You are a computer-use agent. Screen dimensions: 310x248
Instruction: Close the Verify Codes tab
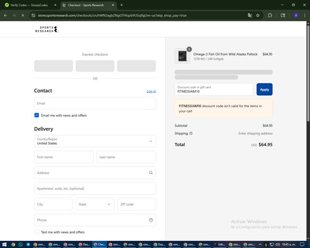pos(55,5)
